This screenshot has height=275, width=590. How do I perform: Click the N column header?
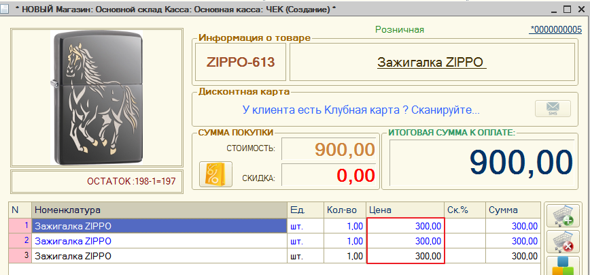[x=20, y=210]
